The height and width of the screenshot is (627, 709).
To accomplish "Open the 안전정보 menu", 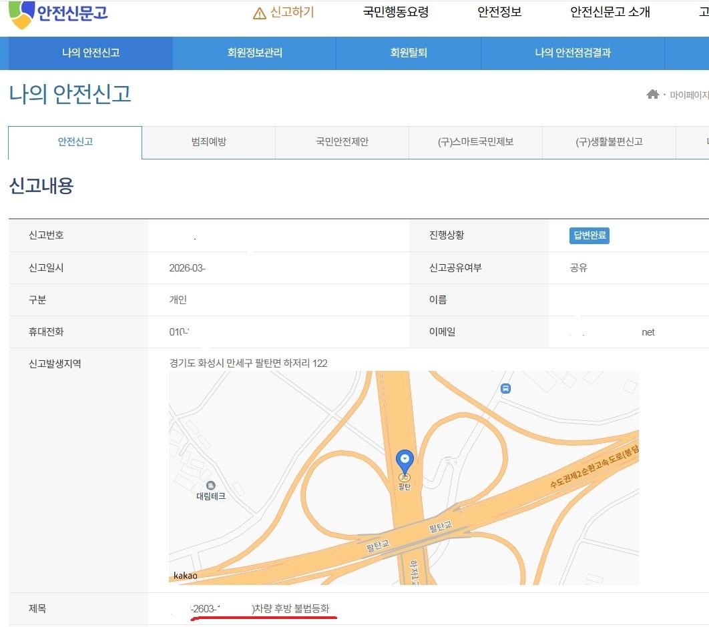I will pyautogui.click(x=501, y=11).
